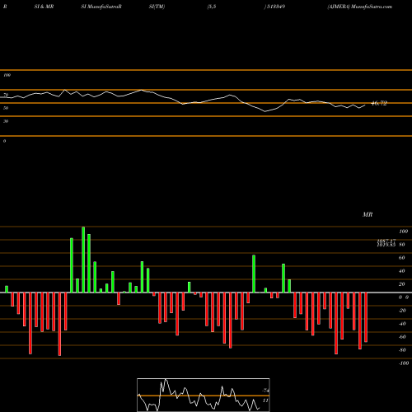Click the '(AJMERA) MunafaSutra.com' header text
Screen dimensions: 412x412
pos(360,7)
